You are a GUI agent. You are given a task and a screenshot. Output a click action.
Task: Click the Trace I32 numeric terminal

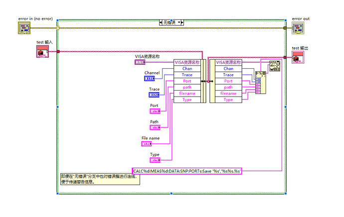pyautogui.click(x=154, y=95)
